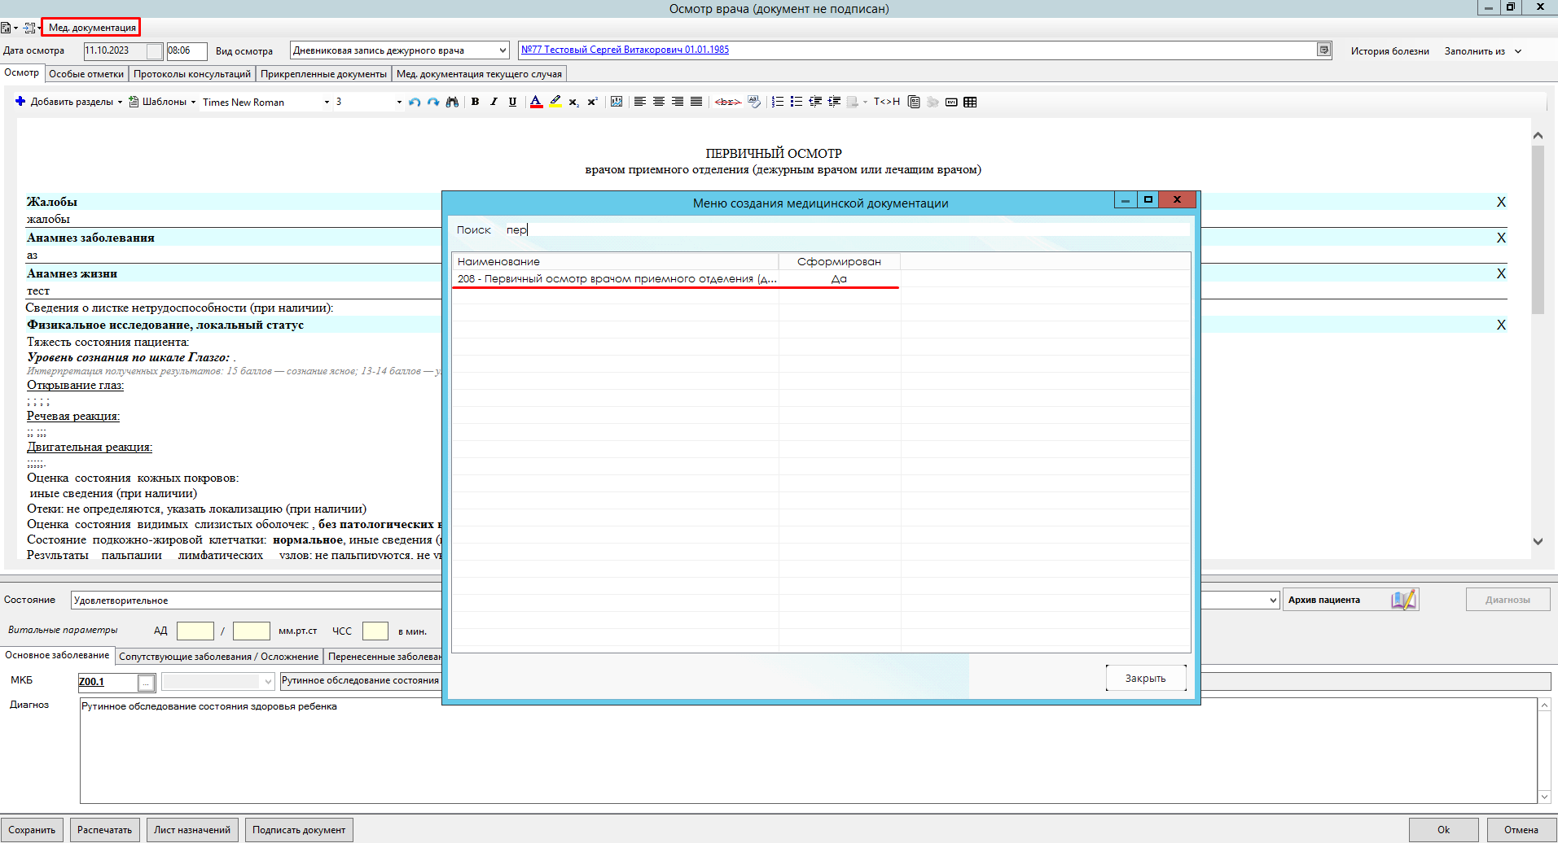Click the Закрыть button in the dialog
The height and width of the screenshot is (843, 1558).
click(1145, 679)
